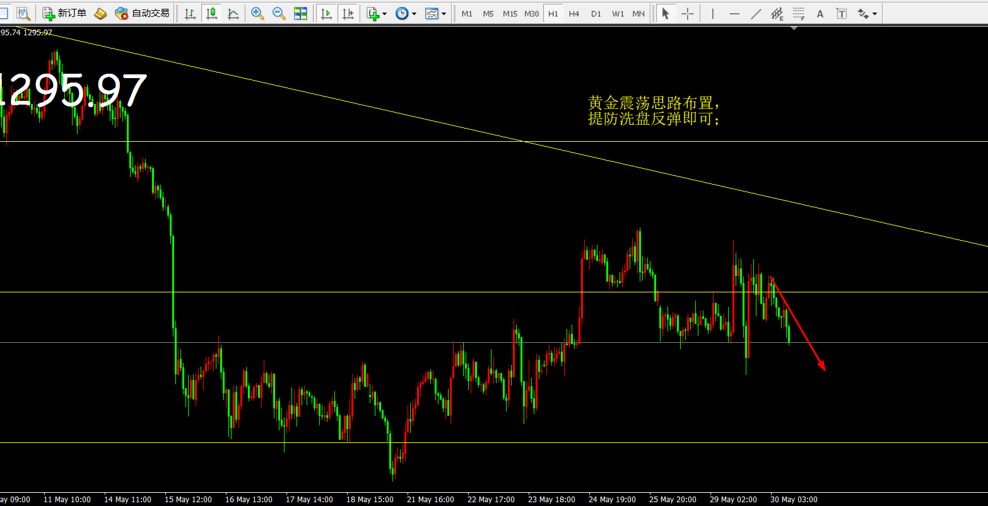The height and width of the screenshot is (506, 988).
Task: Zoom in on the chart
Action: point(257,13)
